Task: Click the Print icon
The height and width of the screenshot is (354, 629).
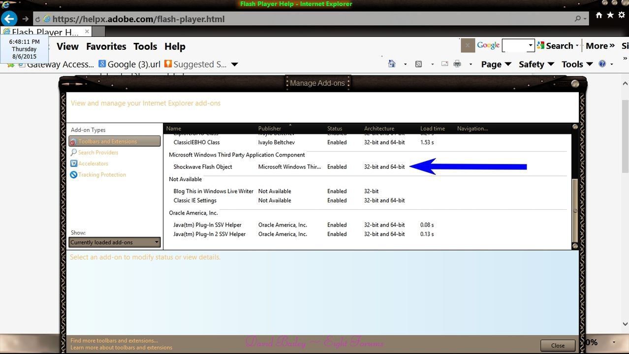Action: click(457, 64)
